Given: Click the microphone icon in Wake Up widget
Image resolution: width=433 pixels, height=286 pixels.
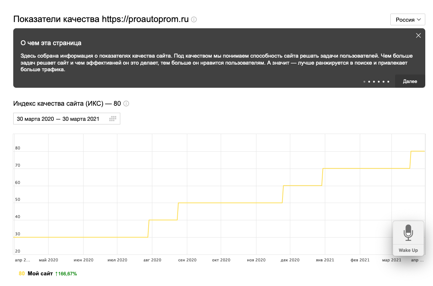Looking at the screenshot, I should coord(408,233).
